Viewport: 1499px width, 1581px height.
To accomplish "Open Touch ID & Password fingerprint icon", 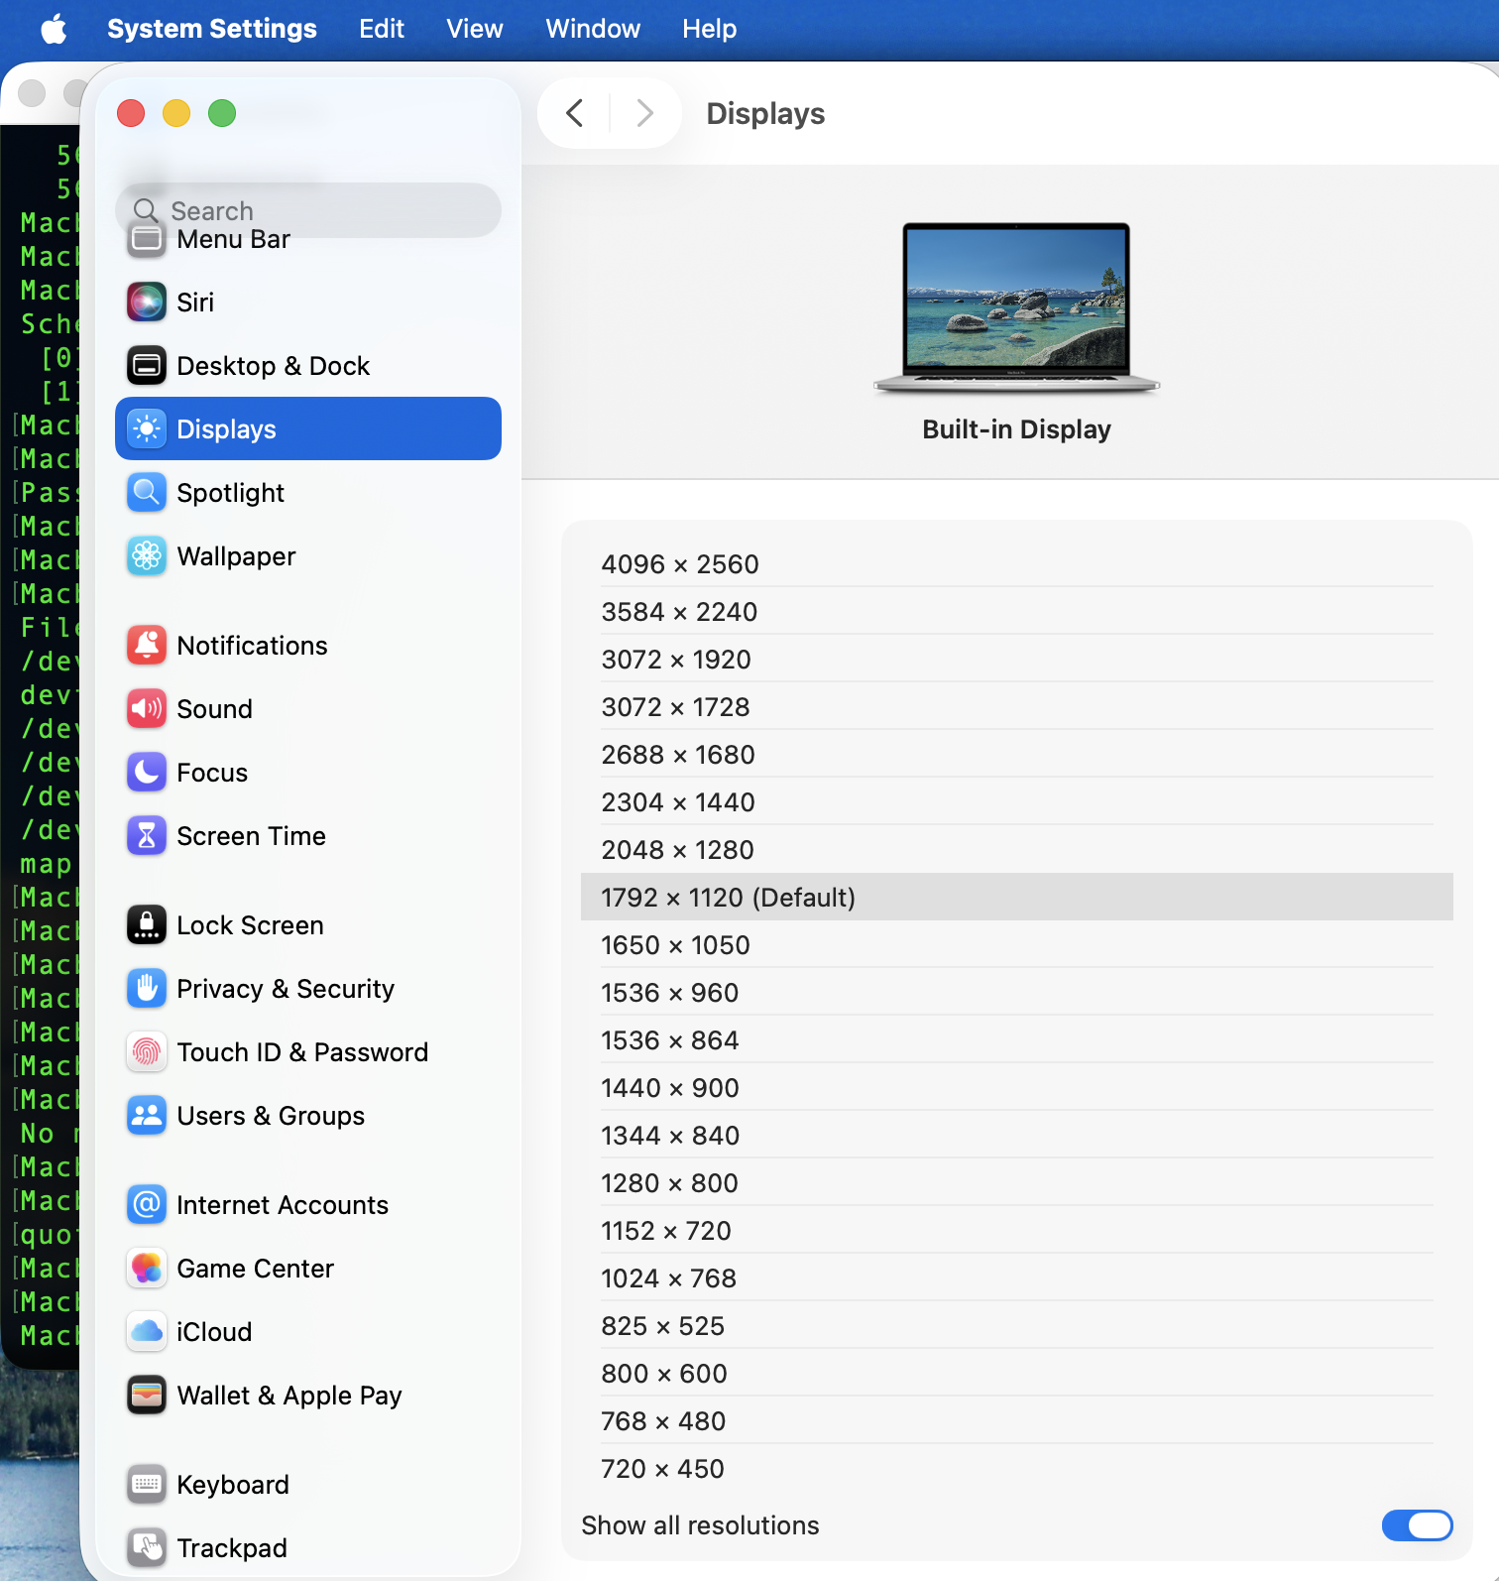I will [147, 1051].
